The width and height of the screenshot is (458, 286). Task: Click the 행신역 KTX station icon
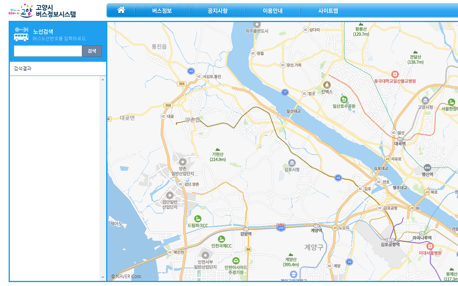[427, 168]
